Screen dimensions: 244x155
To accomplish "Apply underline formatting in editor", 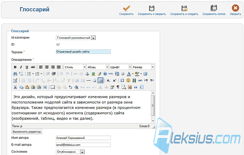I will coord(27,67).
